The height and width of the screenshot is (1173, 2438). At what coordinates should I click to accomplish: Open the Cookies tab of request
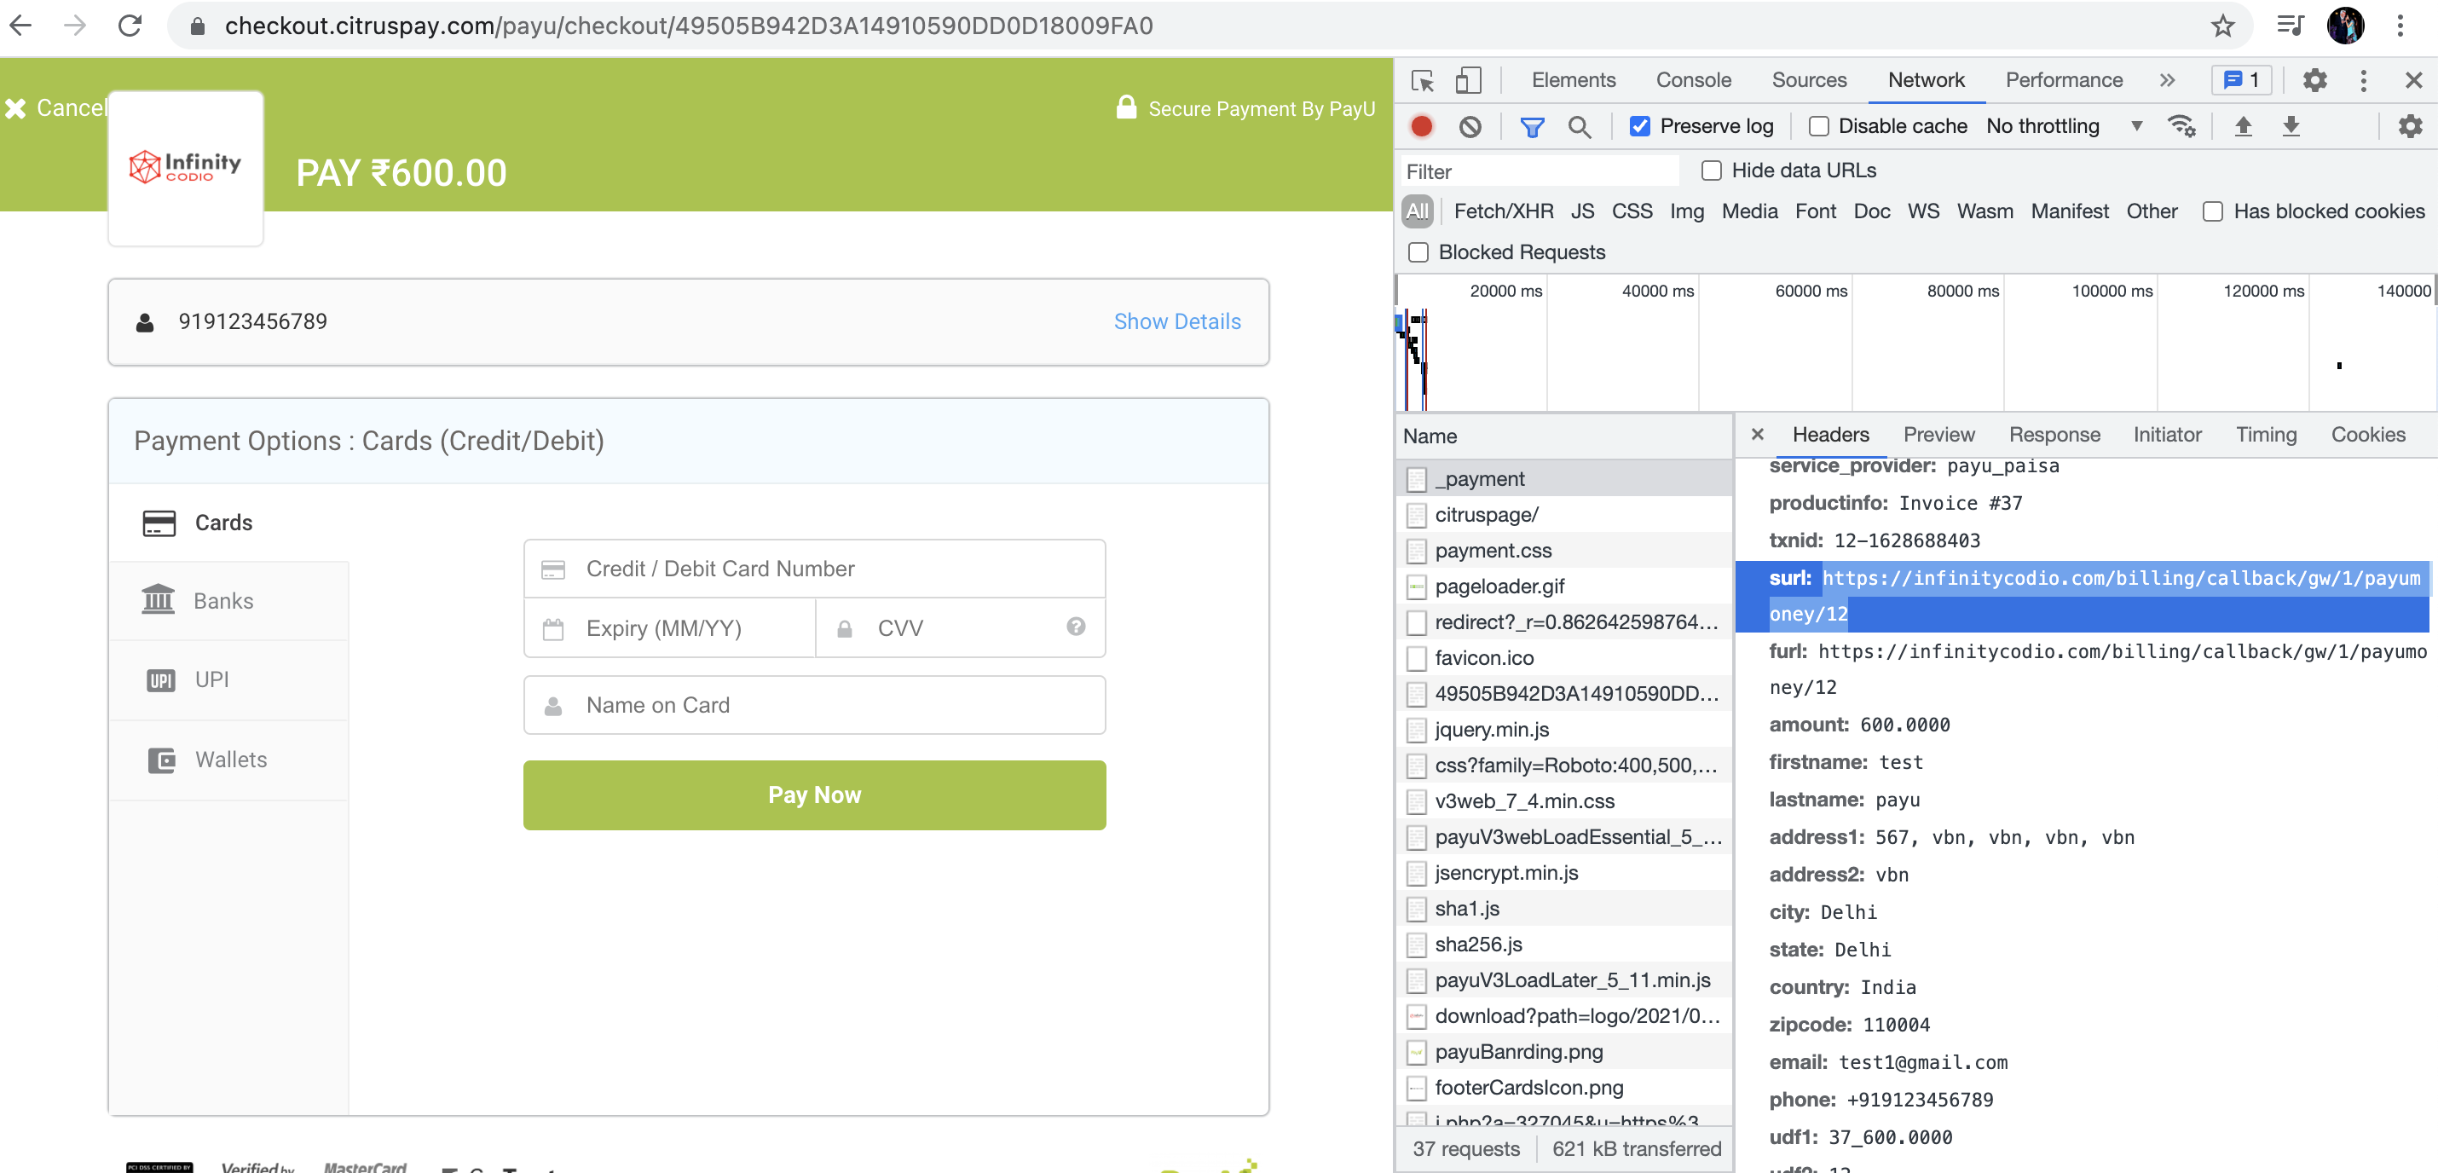tap(2367, 435)
